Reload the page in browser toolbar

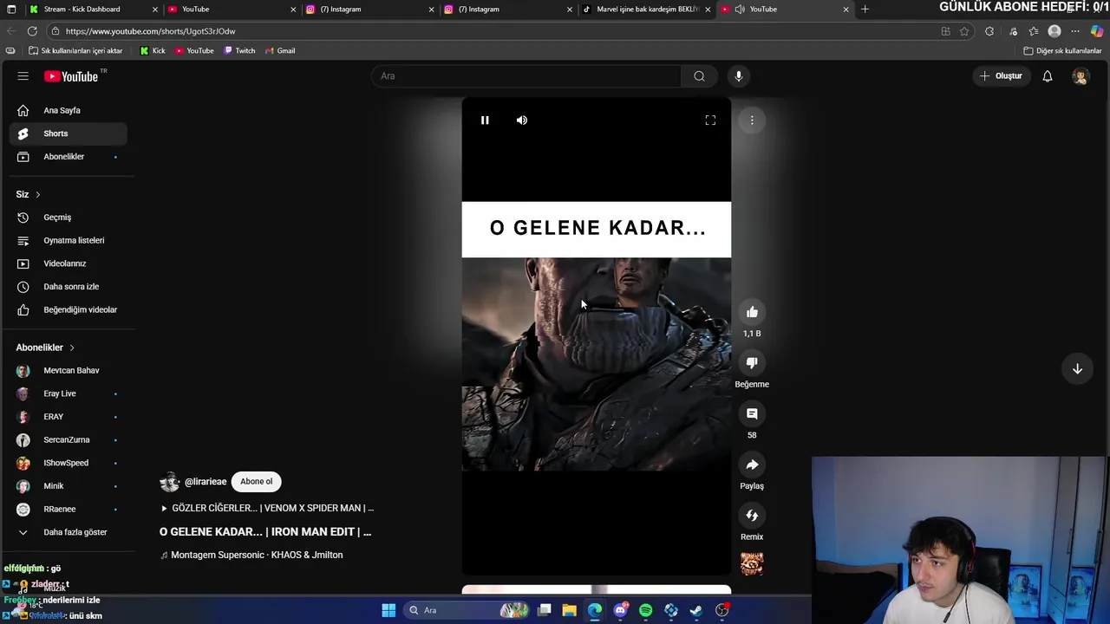coord(32,31)
